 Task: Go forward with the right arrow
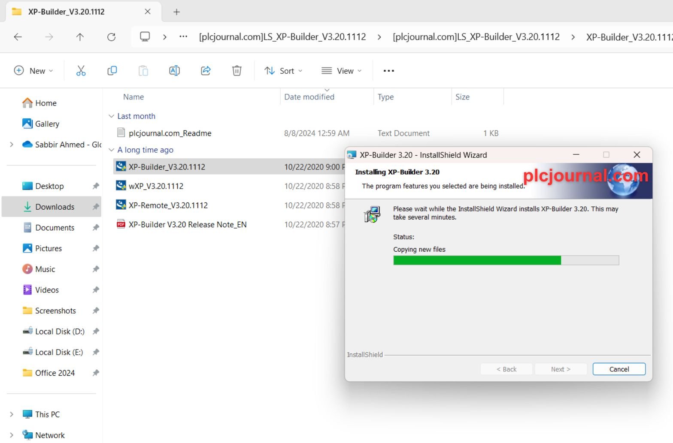click(49, 37)
